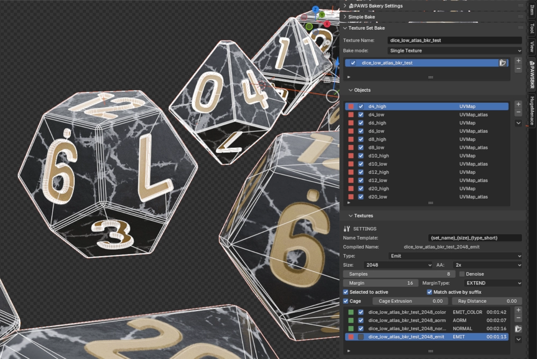Image resolution: width=537 pixels, height=359 pixels.
Task: Expand the Simple Bake panel
Action: pos(361,17)
